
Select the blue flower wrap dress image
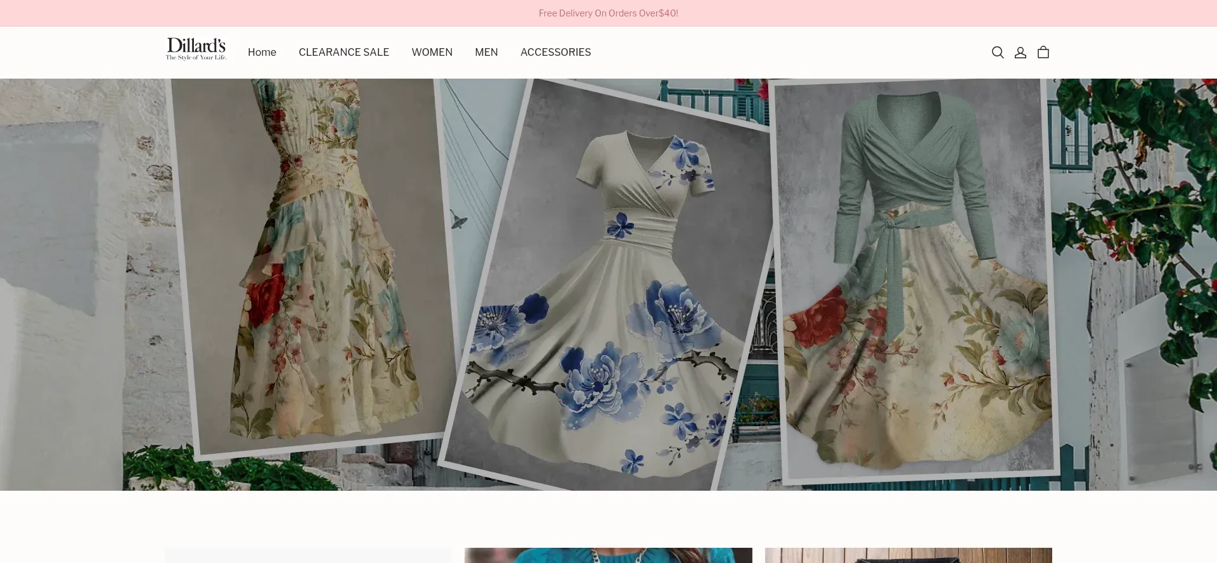tap(607, 285)
